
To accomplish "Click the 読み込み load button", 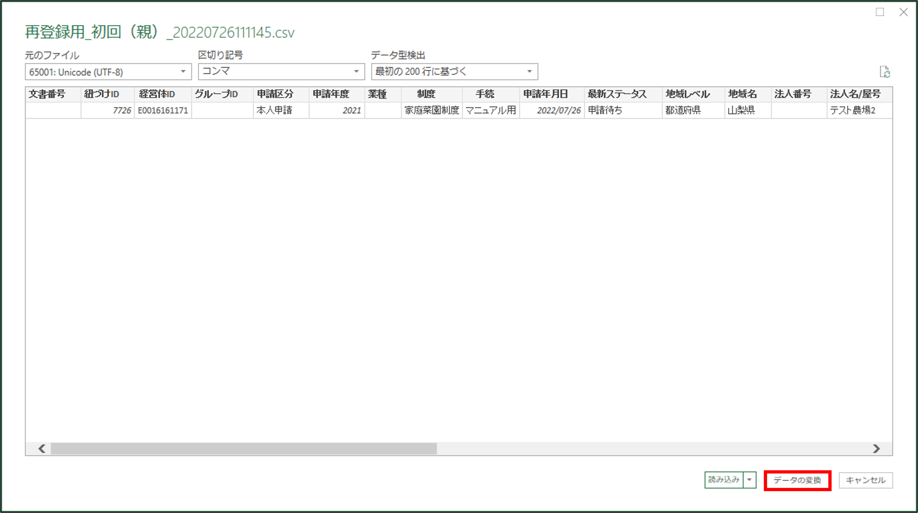I will coord(723,480).
